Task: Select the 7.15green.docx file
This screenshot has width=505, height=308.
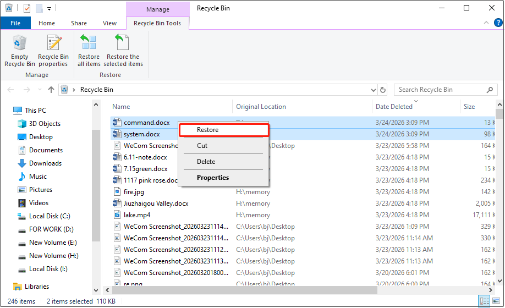Action: (x=146, y=169)
